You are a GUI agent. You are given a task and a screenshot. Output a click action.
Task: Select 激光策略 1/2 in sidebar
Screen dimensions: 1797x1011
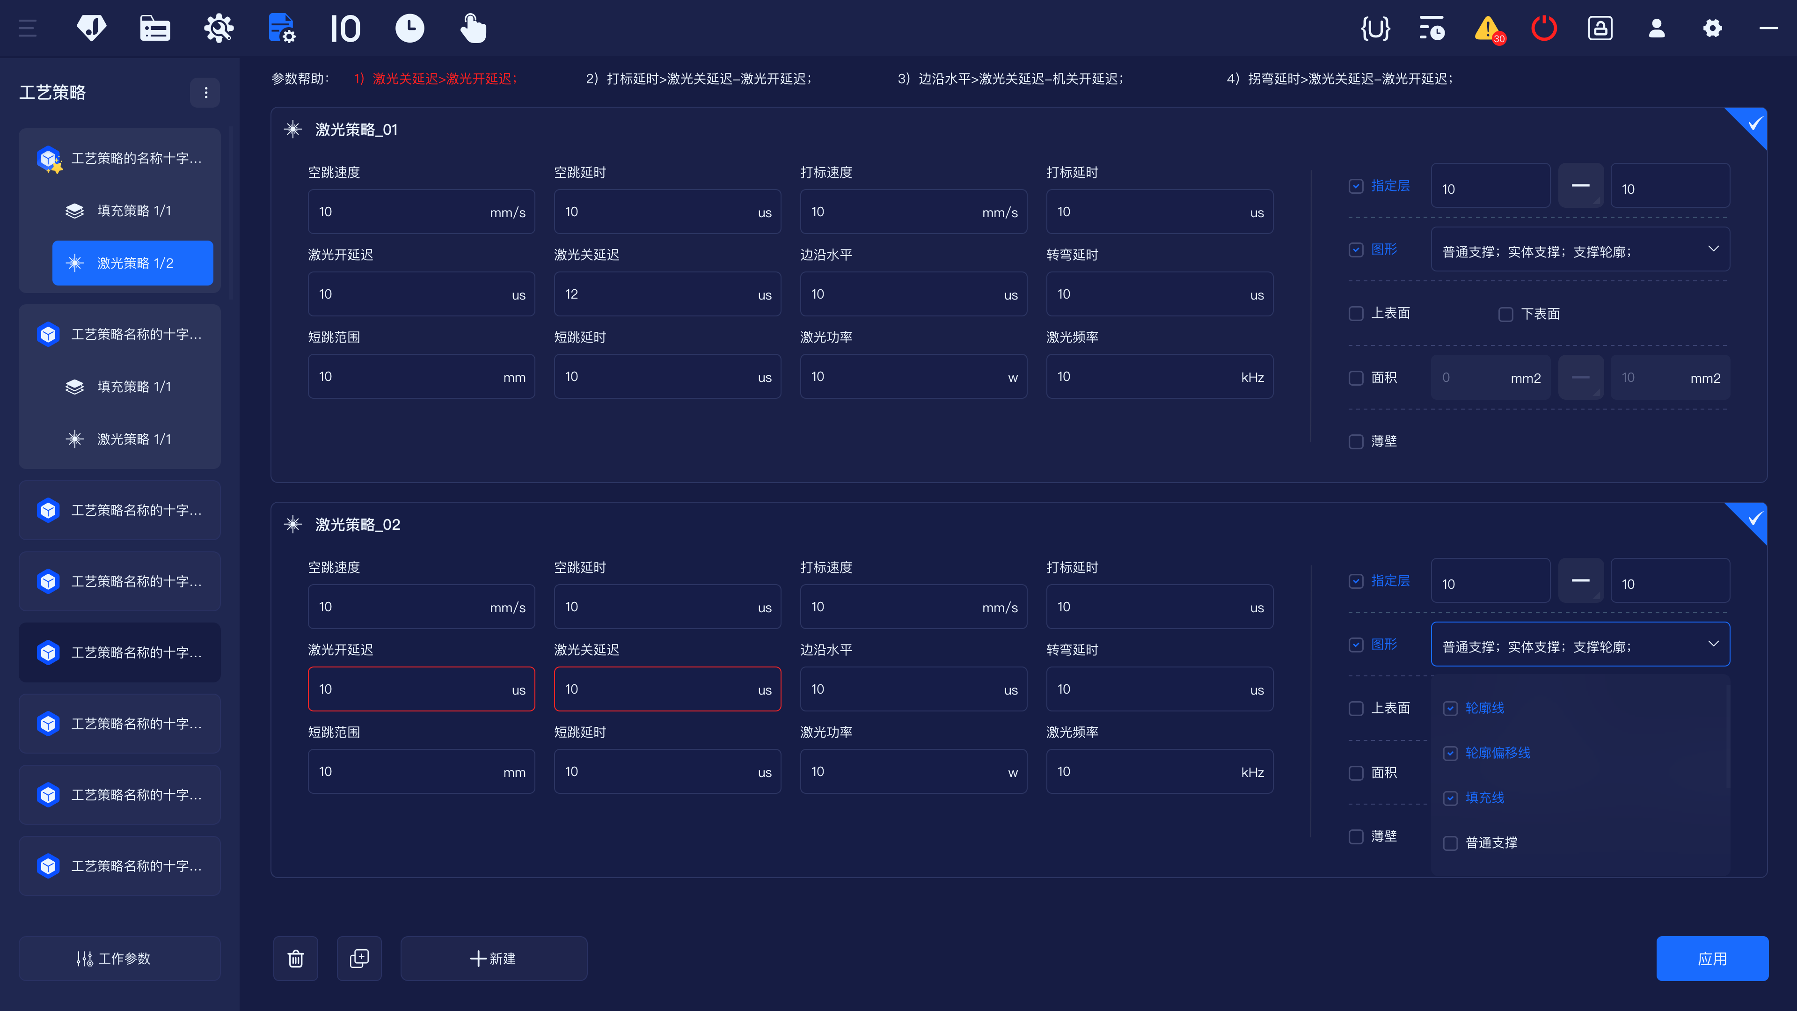pos(132,263)
